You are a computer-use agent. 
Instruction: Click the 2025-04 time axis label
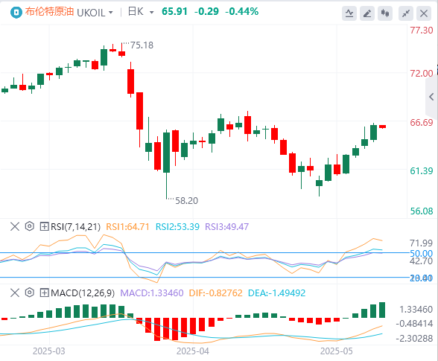[x=193, y=351]
